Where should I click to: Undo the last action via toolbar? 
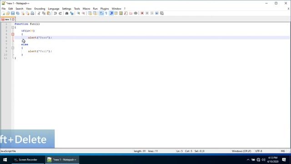click(x=55, y=13)
